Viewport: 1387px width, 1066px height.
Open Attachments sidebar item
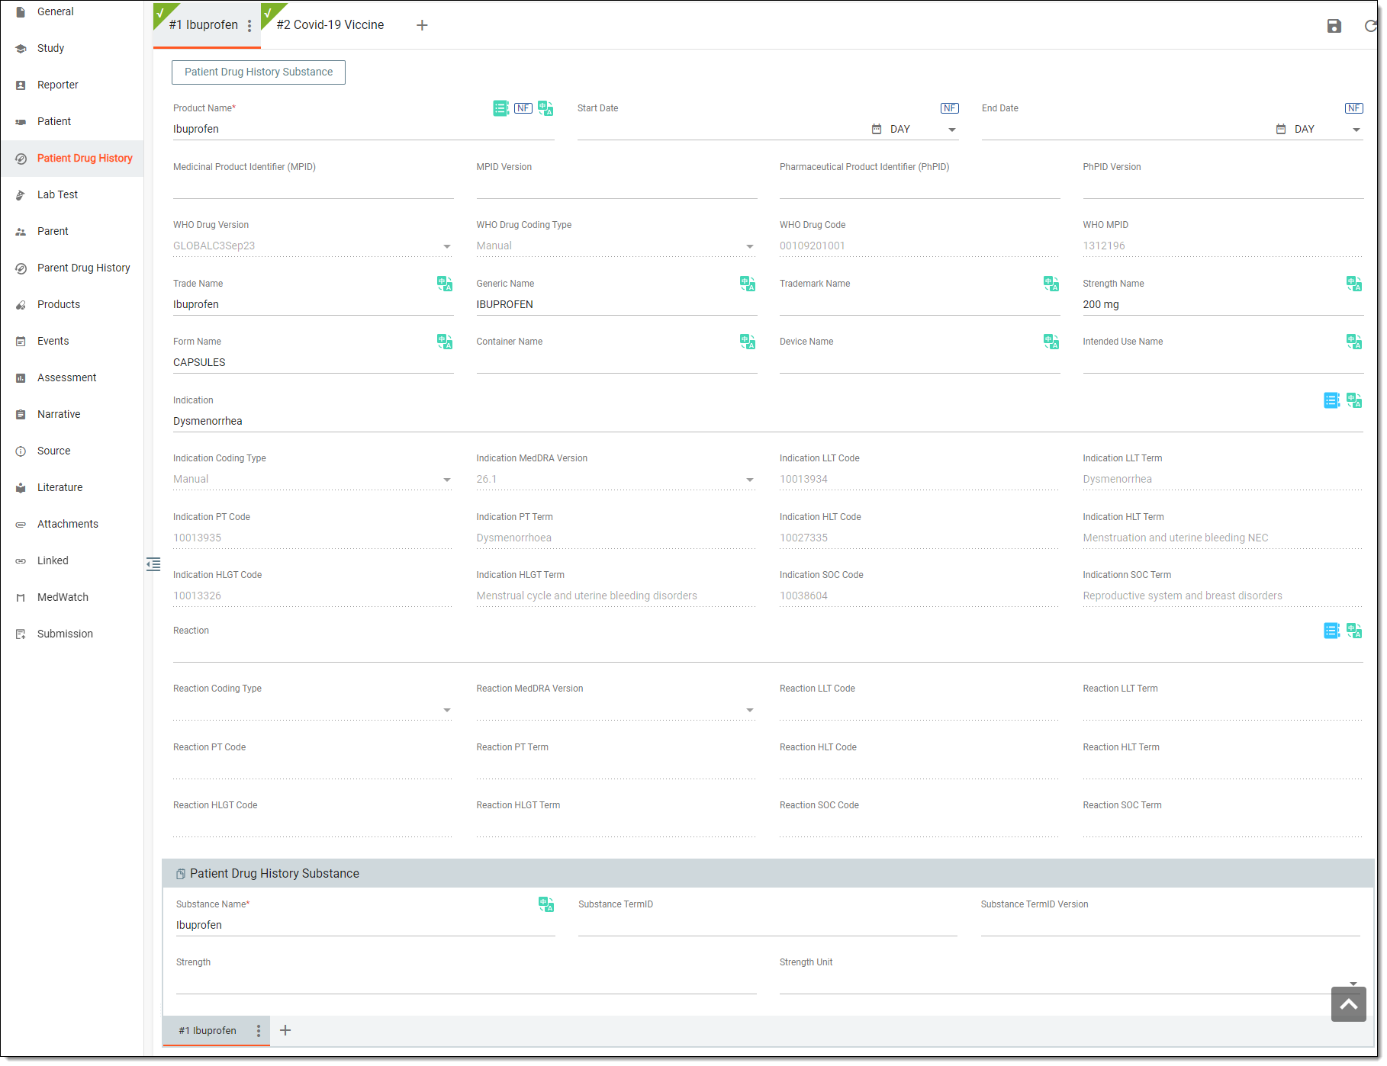(67, 524)
